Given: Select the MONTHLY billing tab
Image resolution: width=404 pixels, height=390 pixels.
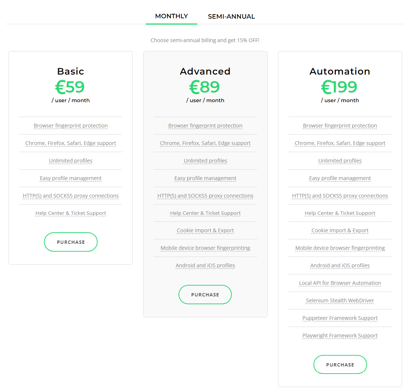Looking at the screenshot, I should [171, 16].
